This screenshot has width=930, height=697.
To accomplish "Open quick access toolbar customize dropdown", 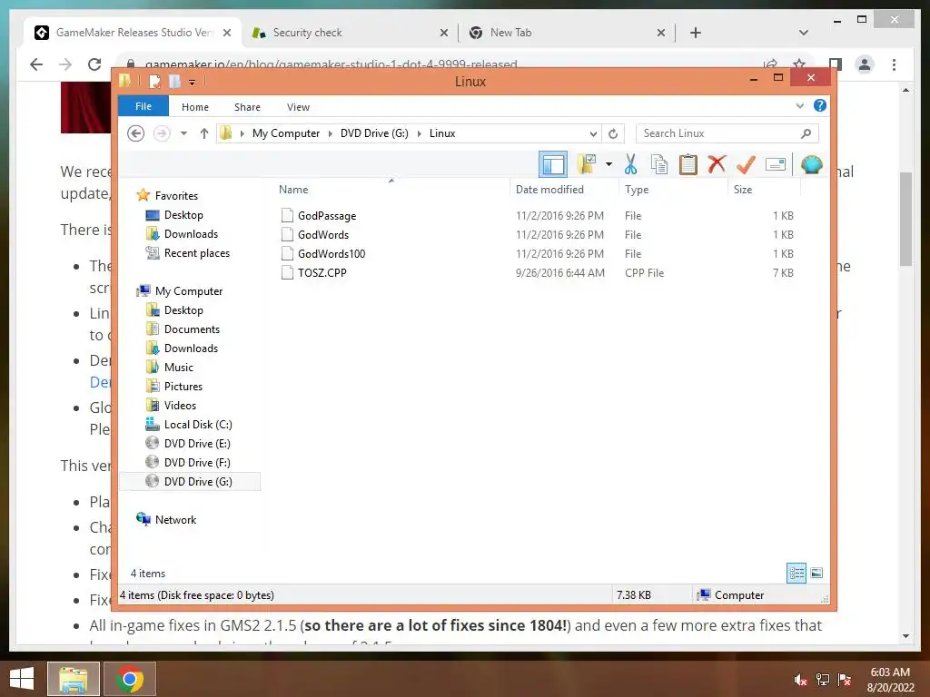I will (193, 82).
